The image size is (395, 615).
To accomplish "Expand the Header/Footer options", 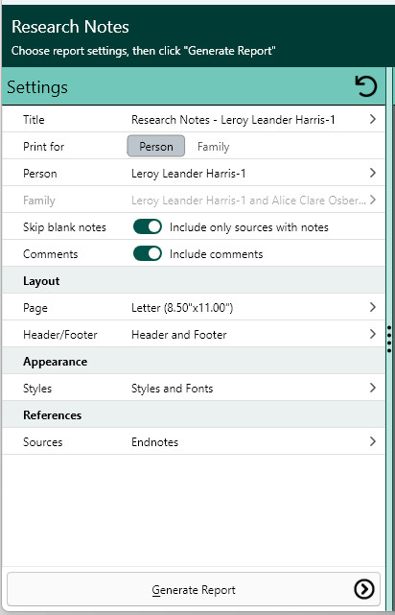I will pos(373,334).
